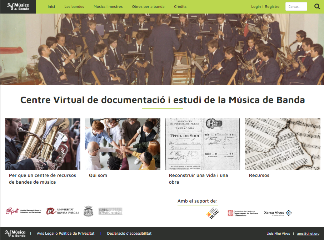This screenshot has height=240, width=324.
Task: Open the team hands-together thumbnail
Action: (x=123, y=144)
